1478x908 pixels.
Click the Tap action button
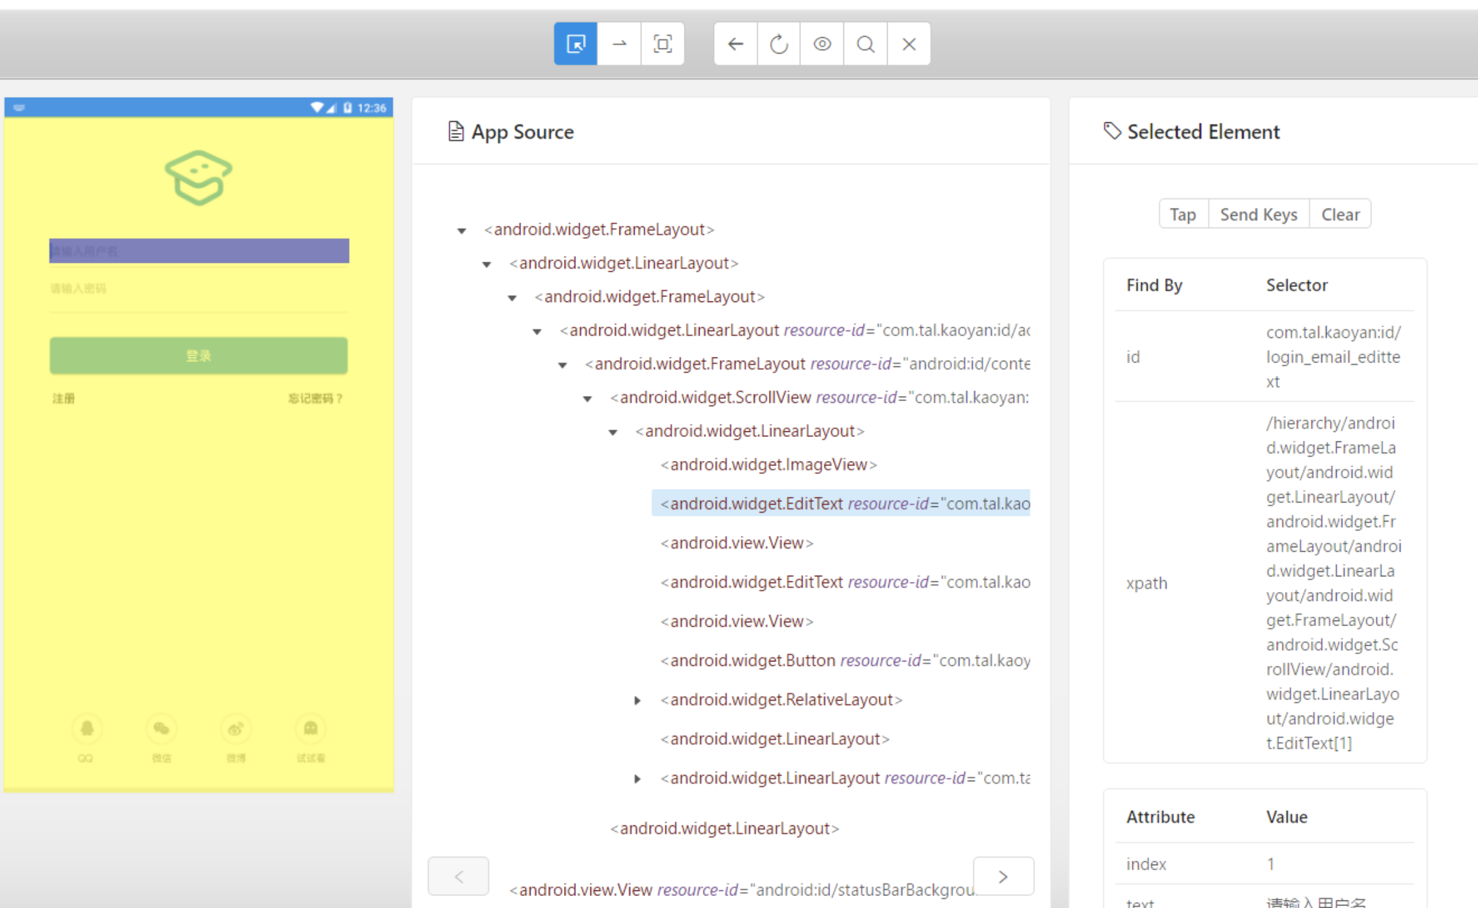(1183, 214)
